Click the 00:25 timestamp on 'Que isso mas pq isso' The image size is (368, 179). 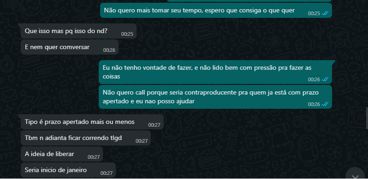pos(127,34)
